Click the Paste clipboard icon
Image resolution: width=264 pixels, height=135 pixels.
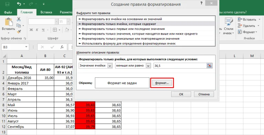(8, 22)
